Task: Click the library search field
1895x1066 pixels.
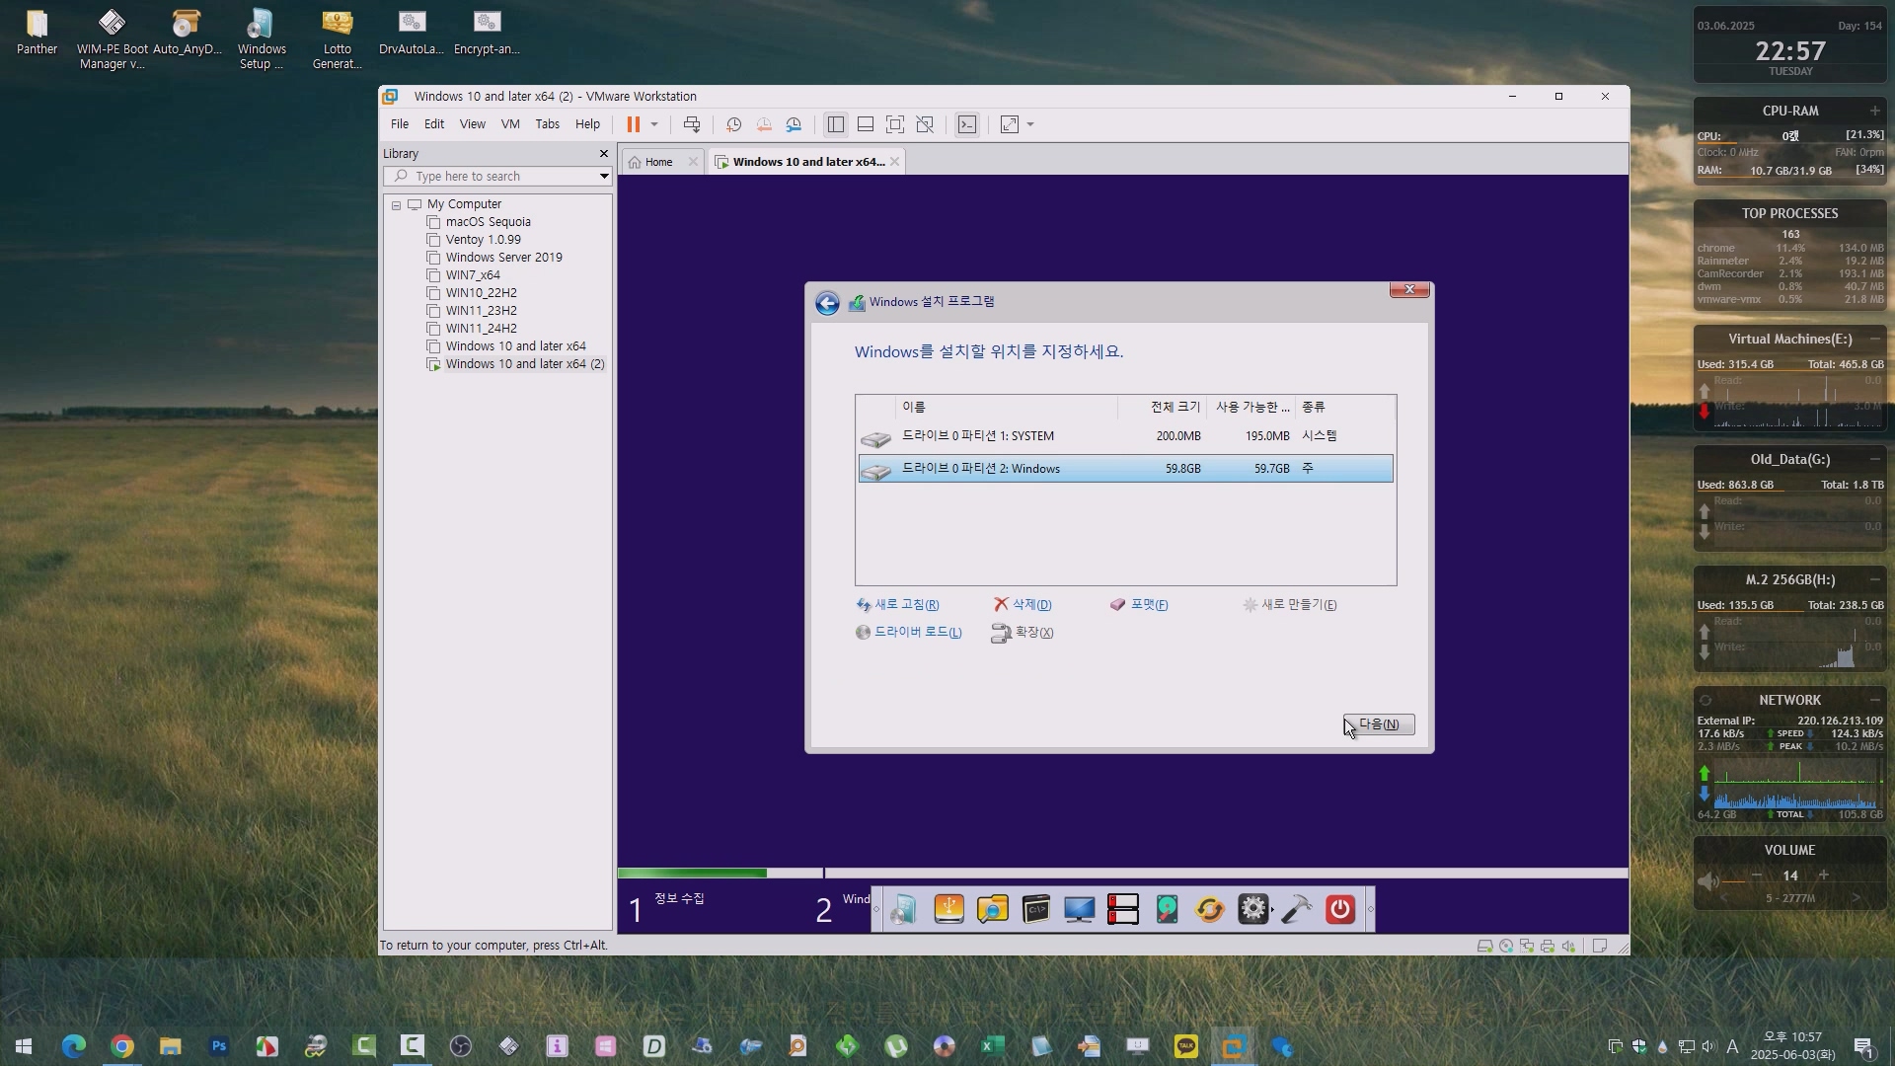Action: coord(490,177)
